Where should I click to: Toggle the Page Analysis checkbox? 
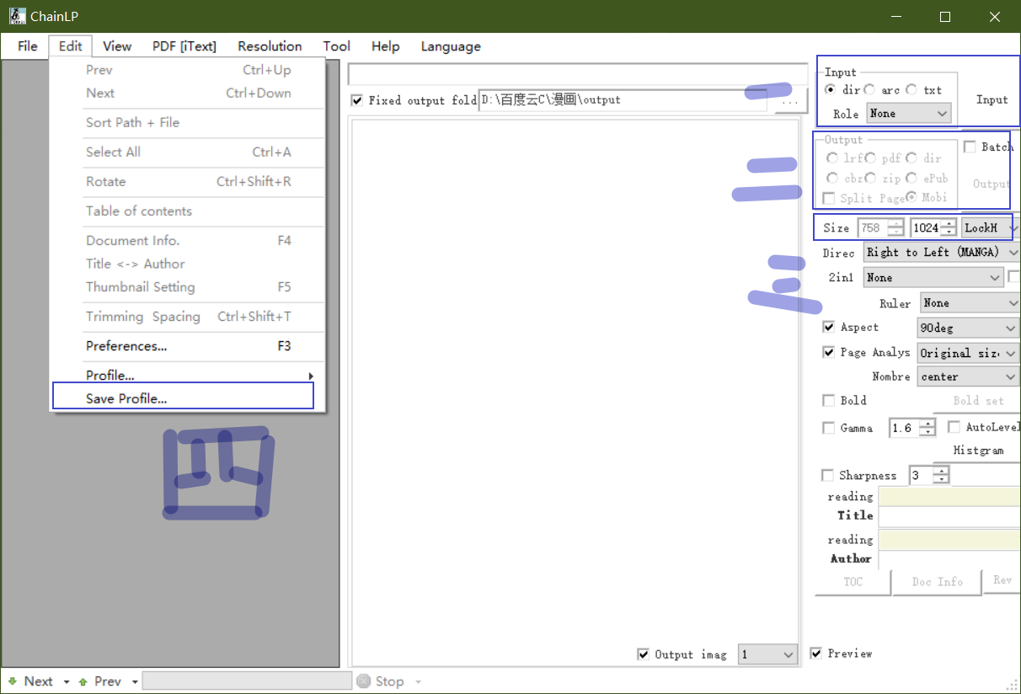(829, 352)
